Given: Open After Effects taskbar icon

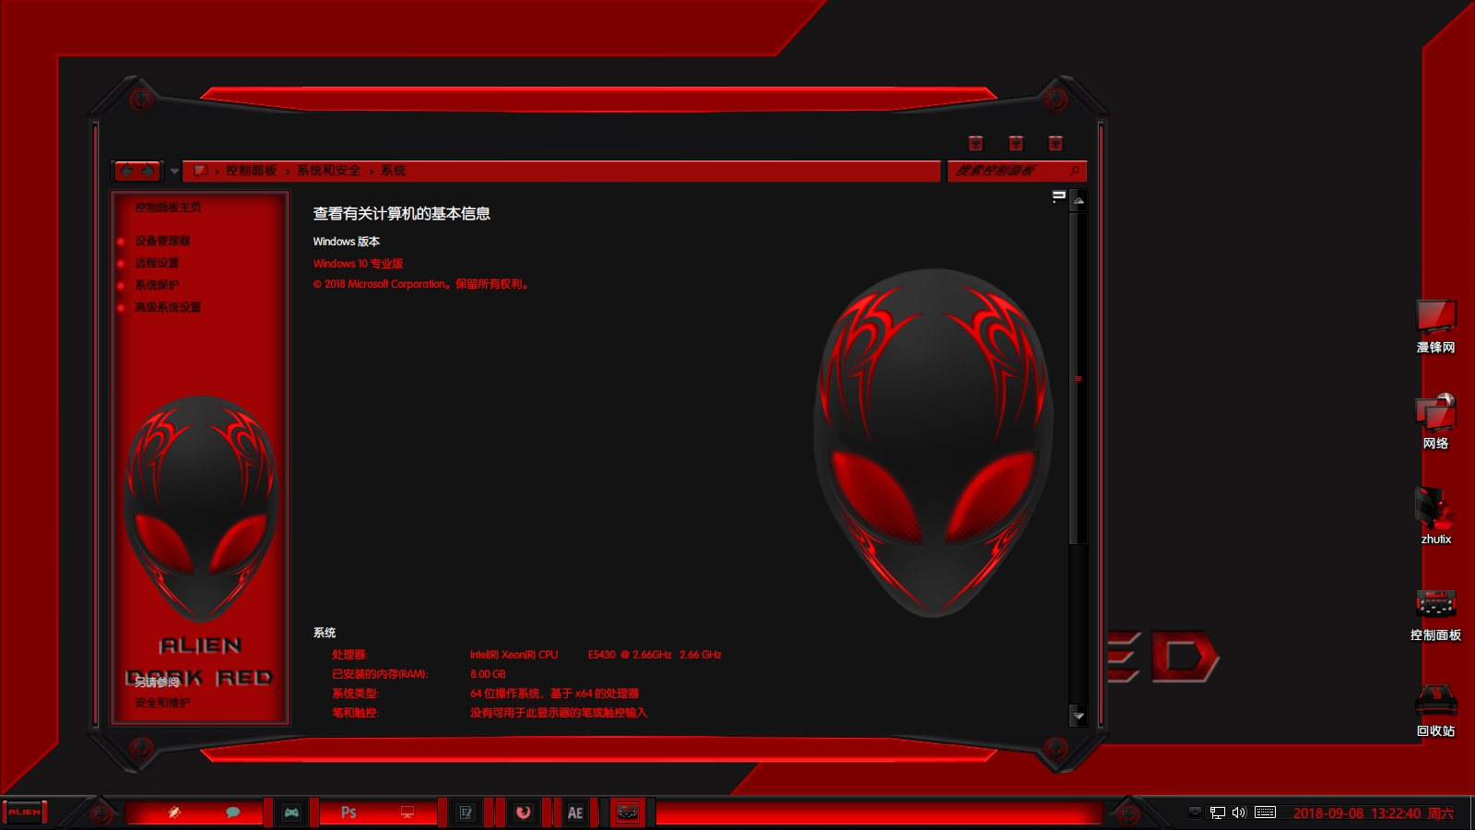Looking at the screenshot, I should (x=575, y=812).
